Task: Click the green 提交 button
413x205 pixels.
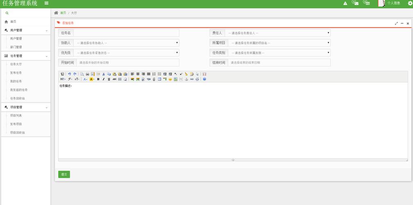Action: coord(64,174)
